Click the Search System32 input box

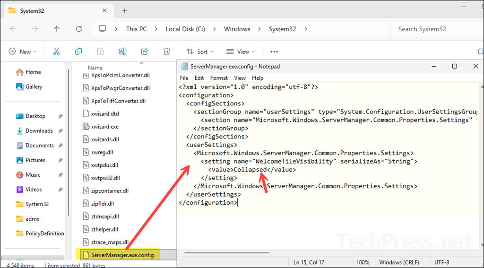coord(435,29)
